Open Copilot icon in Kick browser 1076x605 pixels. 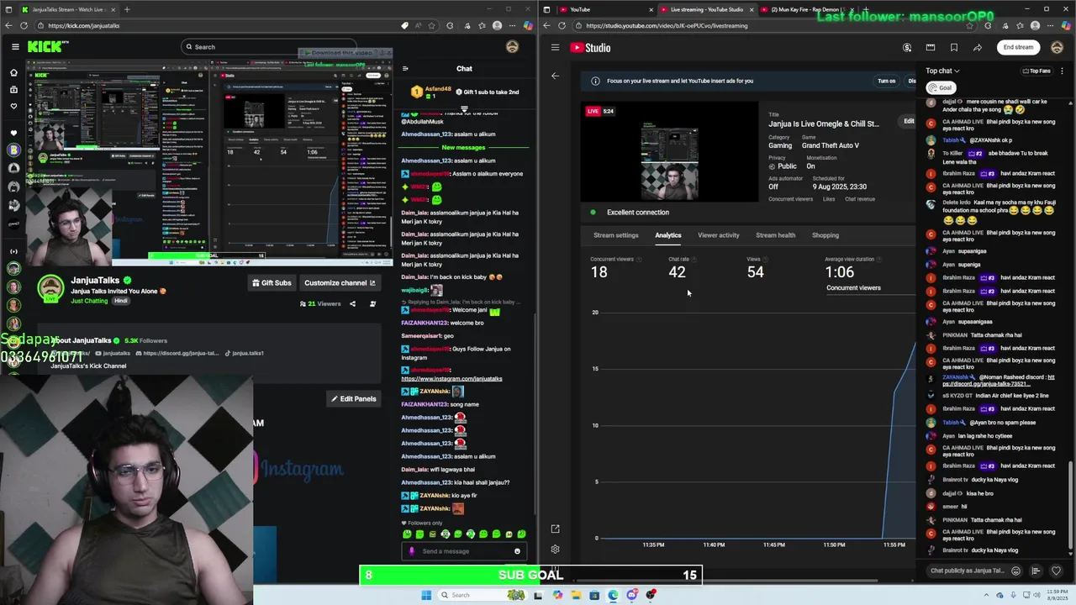[528, 25]
